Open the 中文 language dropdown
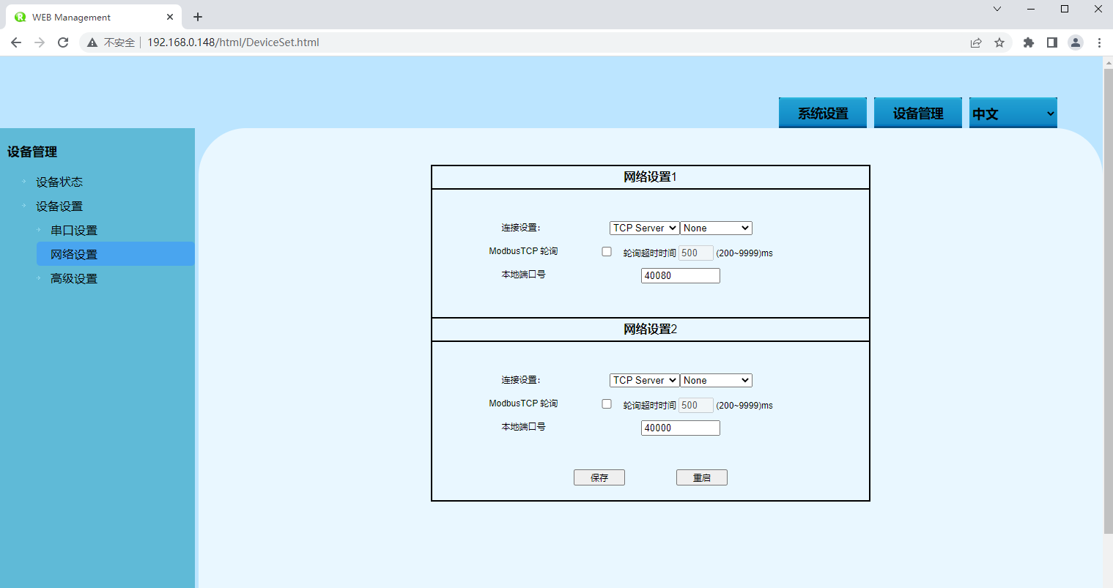Screen dimensions: 1113x588 pyautogui.click(x=1013, y=113)
